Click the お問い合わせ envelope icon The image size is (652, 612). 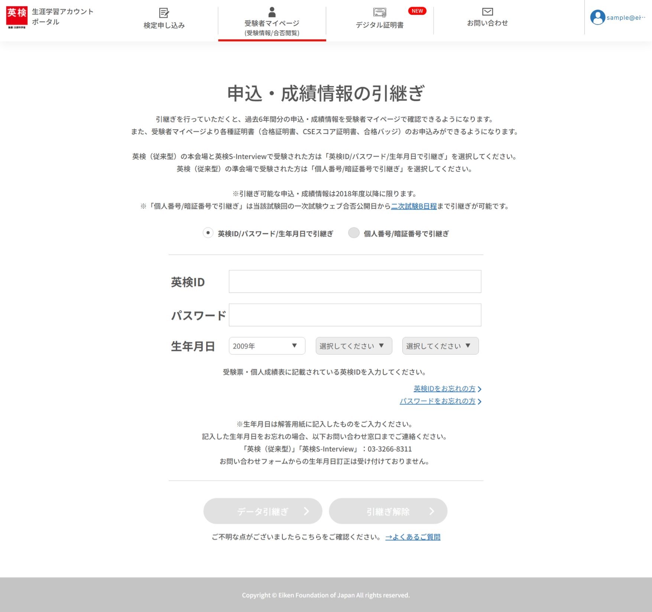pyautogui.click(x=487, y=12)
